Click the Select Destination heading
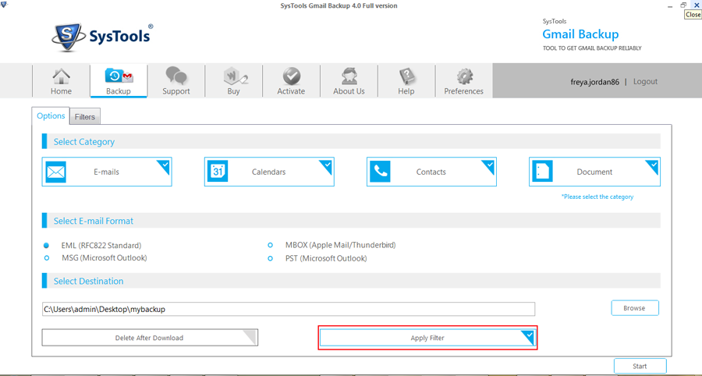 (89, 281)
